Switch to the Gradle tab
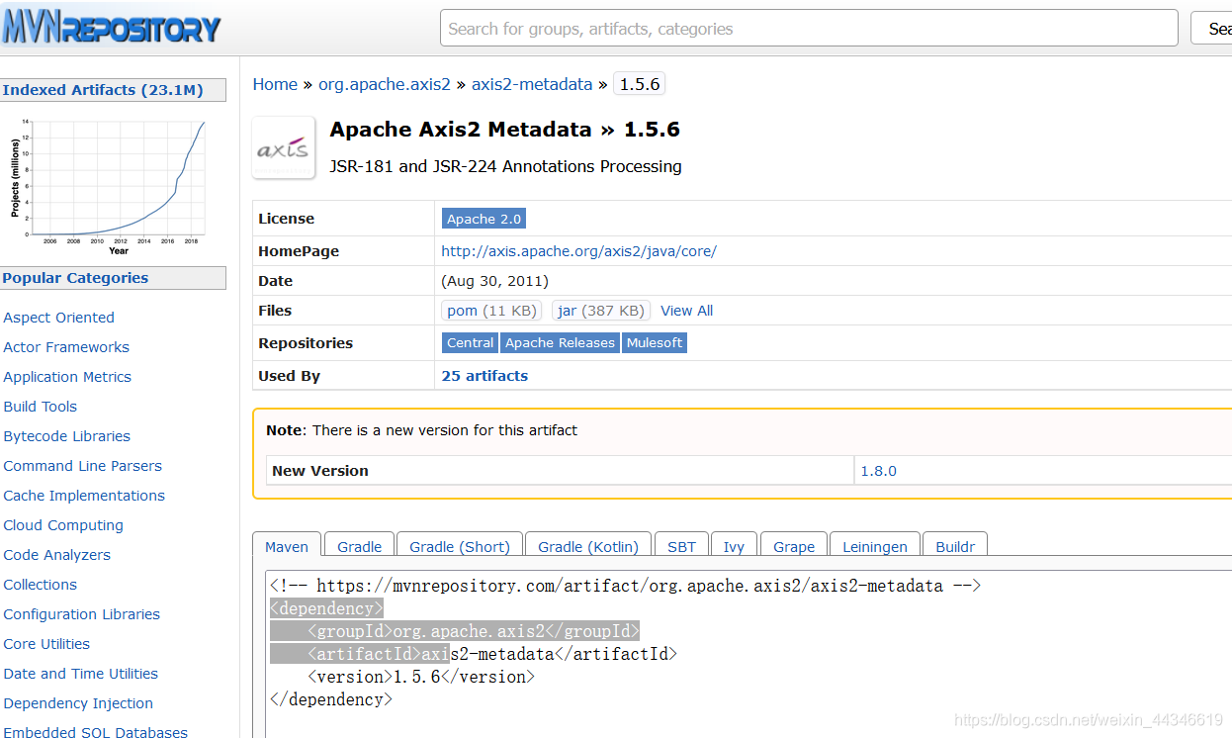The height and width of the screenshot is (738, 1232). (x=359, y=546)
